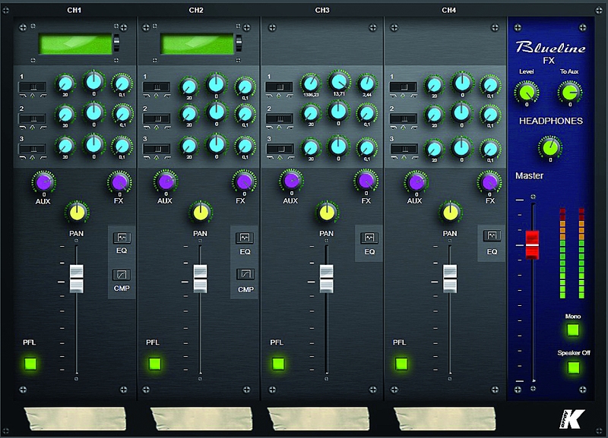
Task: Click the yellow CH4 PAN knob
Action: click(450, 213)
